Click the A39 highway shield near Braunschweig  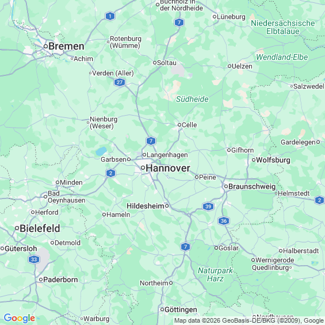click(208, 207)
